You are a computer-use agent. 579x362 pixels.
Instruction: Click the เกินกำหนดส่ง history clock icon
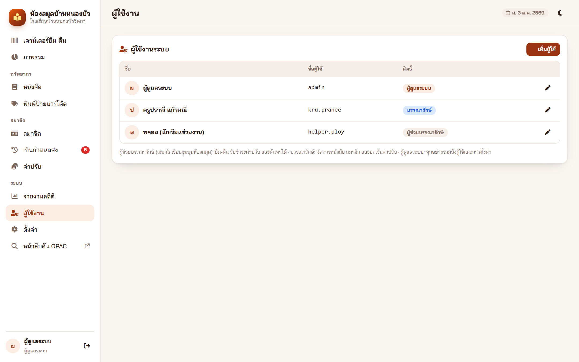(x=14, y=150)
